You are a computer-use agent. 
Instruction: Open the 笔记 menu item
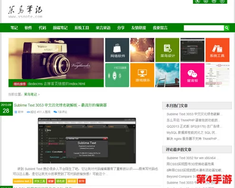14,28
